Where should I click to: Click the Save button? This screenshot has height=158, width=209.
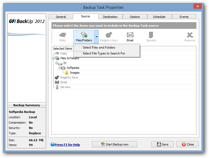162,144
